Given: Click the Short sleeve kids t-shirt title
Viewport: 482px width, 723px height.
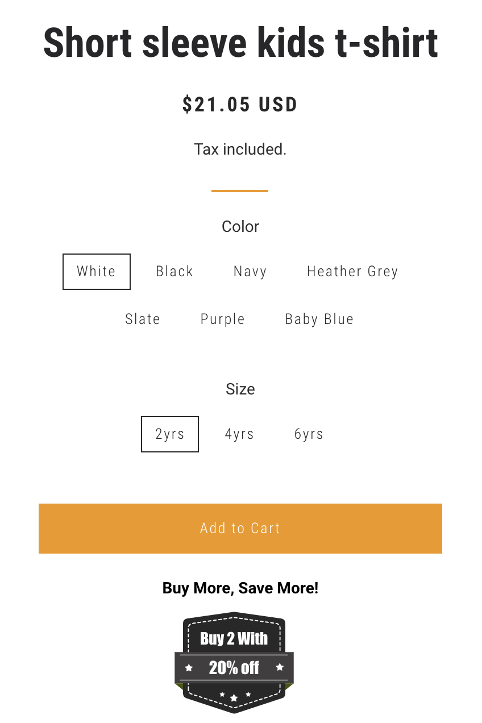Looking at the screenshot, I should pos(240,43).
